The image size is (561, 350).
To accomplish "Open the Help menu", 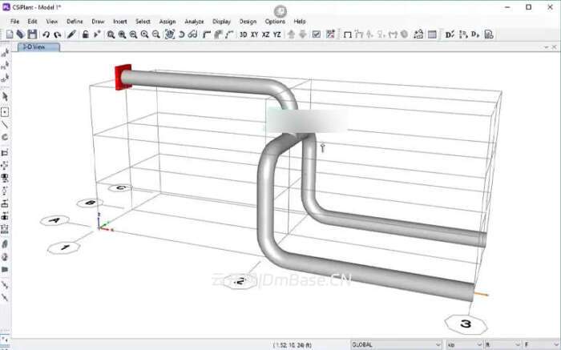I will [x=300, y=22].
